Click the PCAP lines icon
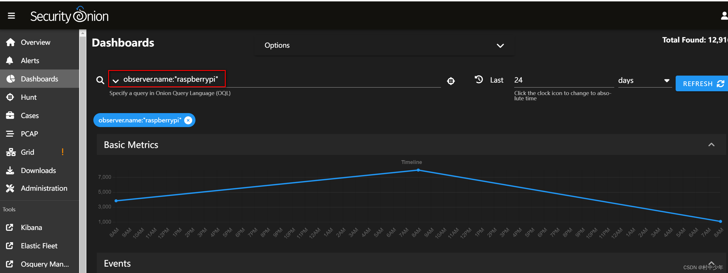 click(10, 134)
